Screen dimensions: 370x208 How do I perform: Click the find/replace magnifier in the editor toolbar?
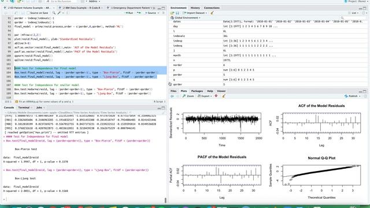pos(54,13)
